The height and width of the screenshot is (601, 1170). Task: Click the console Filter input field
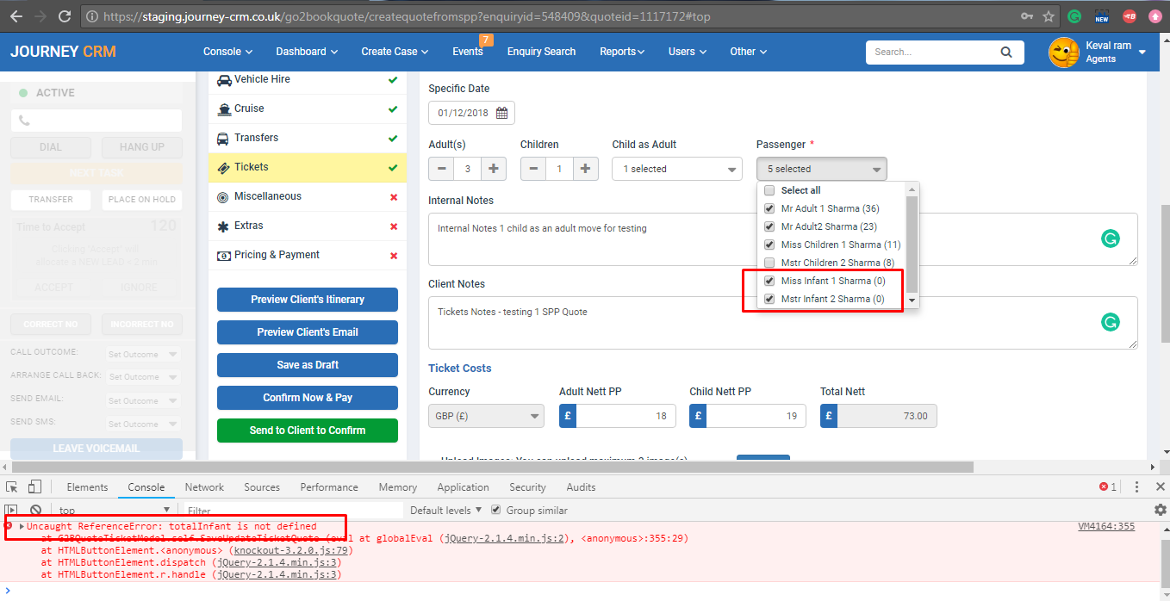click(x=293, y=511)
